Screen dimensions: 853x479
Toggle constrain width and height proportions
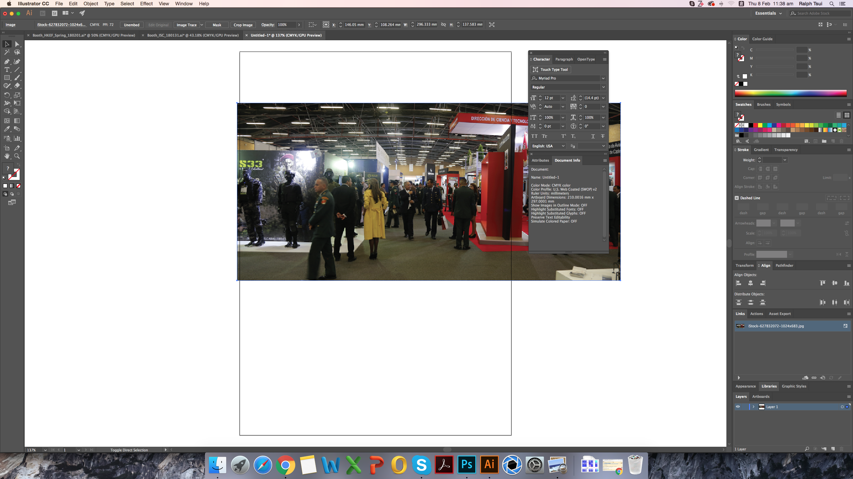click(x=443, y=25)
